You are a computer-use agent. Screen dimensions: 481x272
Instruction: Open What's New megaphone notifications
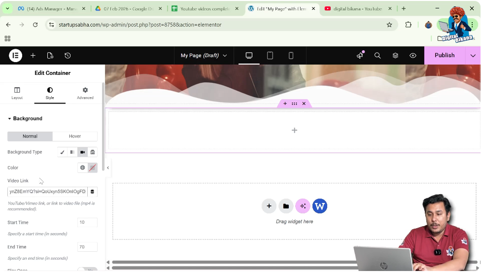pos(360,55)
